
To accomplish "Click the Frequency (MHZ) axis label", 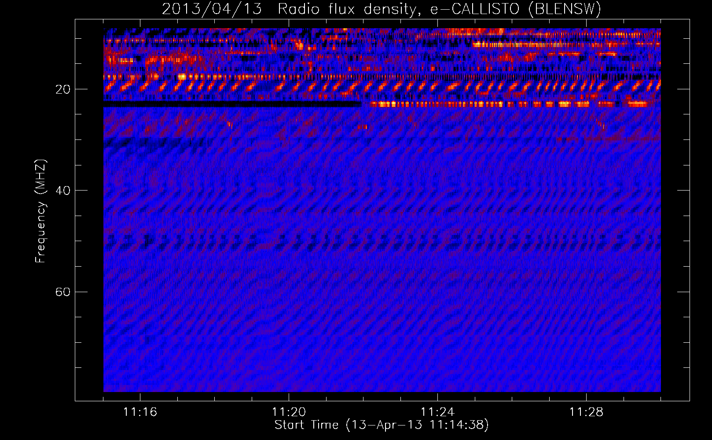I will pos(40,211).
